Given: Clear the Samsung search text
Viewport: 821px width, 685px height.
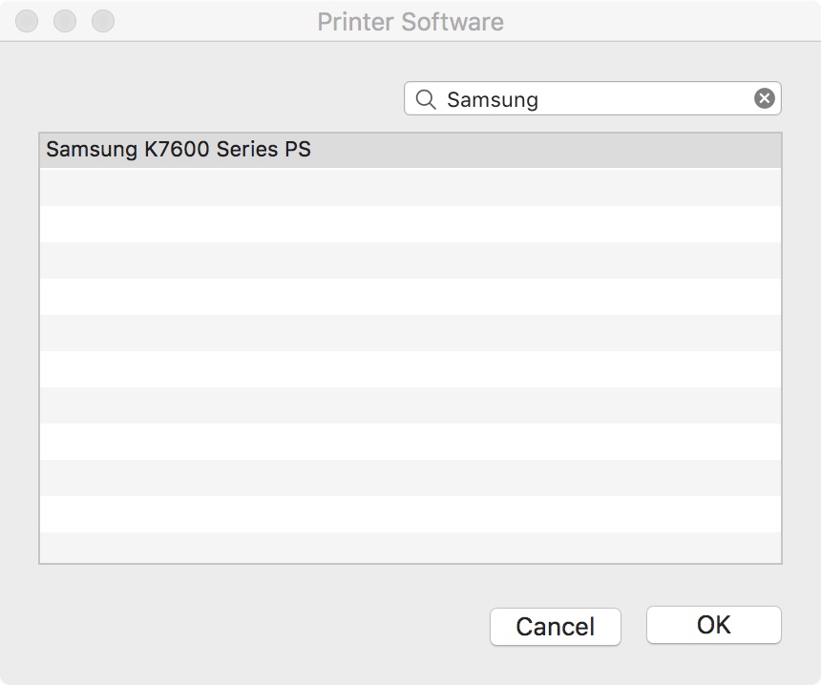Looking at the screenshot, I should click(x=764, y=98).
